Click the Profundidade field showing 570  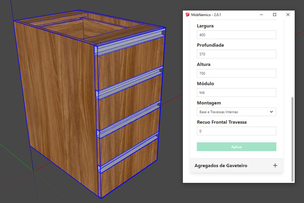click(236, 54)
